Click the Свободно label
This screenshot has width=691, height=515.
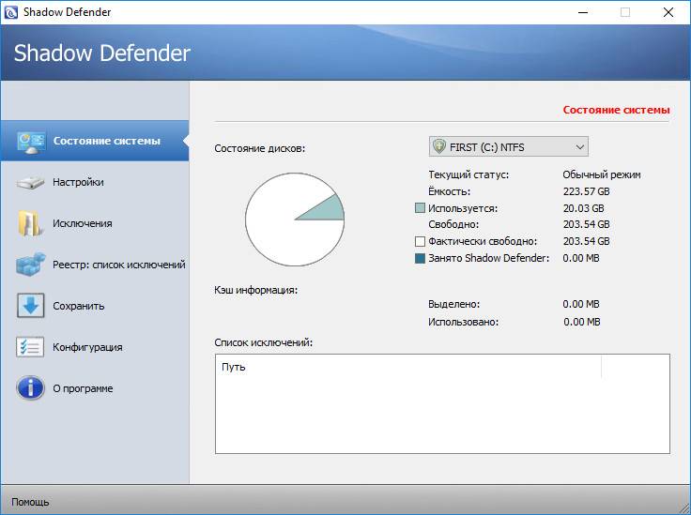(453, 224)
